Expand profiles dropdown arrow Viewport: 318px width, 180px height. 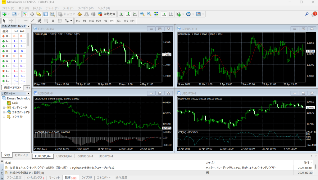point(19,14)
